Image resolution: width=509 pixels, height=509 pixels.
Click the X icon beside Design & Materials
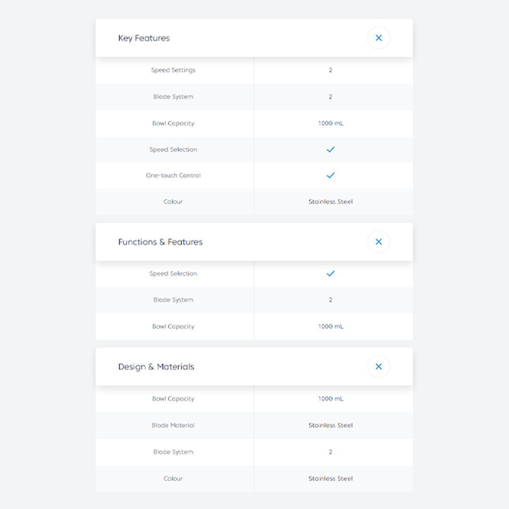378,367
